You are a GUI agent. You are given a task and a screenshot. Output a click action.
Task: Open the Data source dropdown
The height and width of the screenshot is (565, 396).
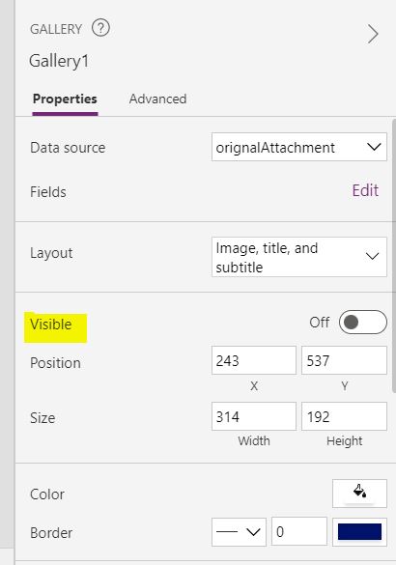click(299, 147)
